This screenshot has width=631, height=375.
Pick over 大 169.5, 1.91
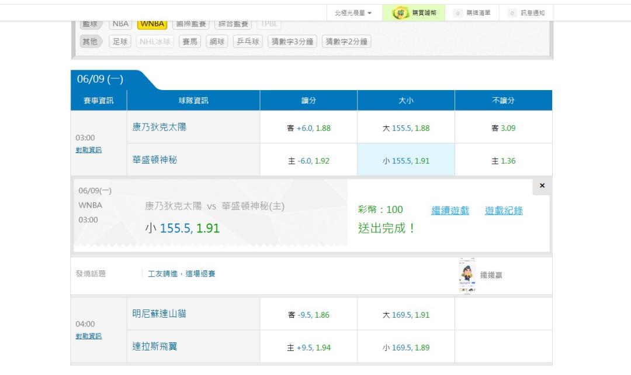[406, 315]
